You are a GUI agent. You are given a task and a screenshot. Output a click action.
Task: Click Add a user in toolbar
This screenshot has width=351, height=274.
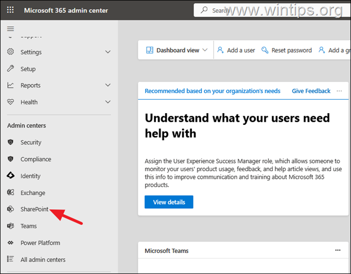coord(236,50)
